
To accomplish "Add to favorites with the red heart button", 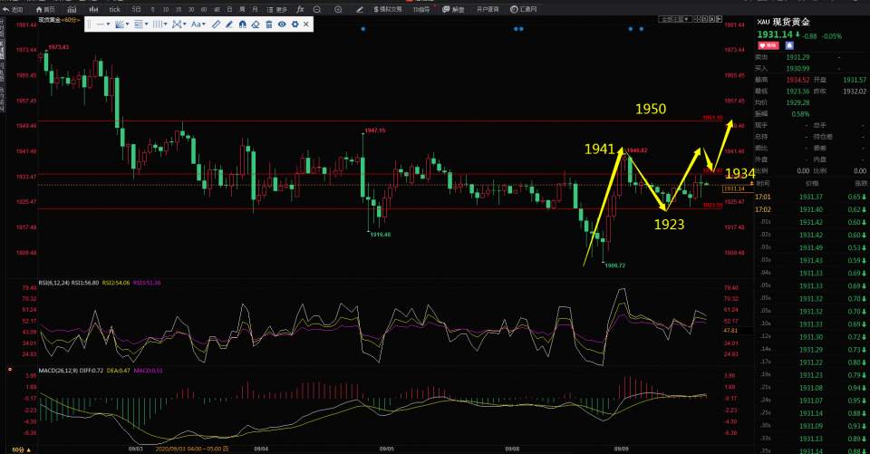I will 768,45.
